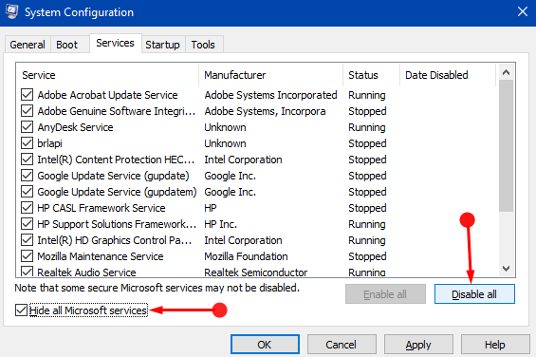
Task: Uncheck Hide all Microsoft services
Action: 21,310
